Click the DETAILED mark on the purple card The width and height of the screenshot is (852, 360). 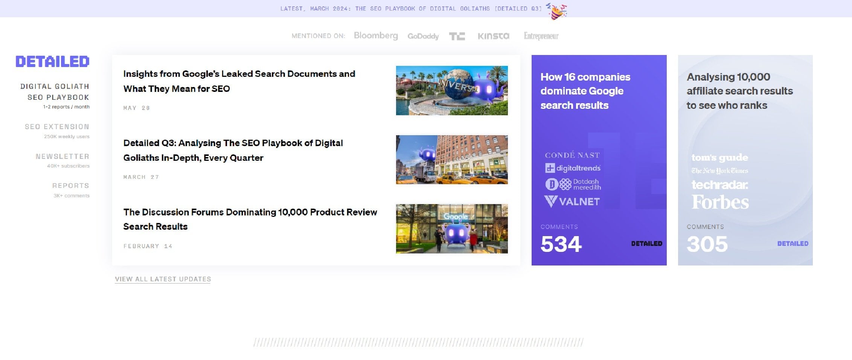pos(646,244)
